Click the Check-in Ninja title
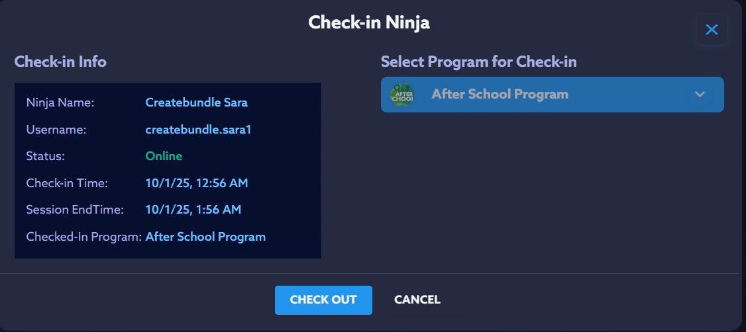 tap(369, 22)
